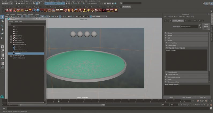
Task: Click the puzzle-piece icon at shelf end
Action: [x=116, y=10]
